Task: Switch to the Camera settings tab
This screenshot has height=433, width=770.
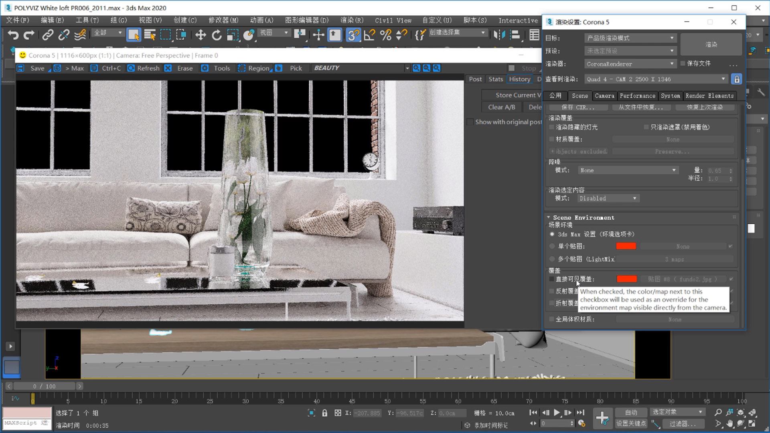Action: pos(604,96)
